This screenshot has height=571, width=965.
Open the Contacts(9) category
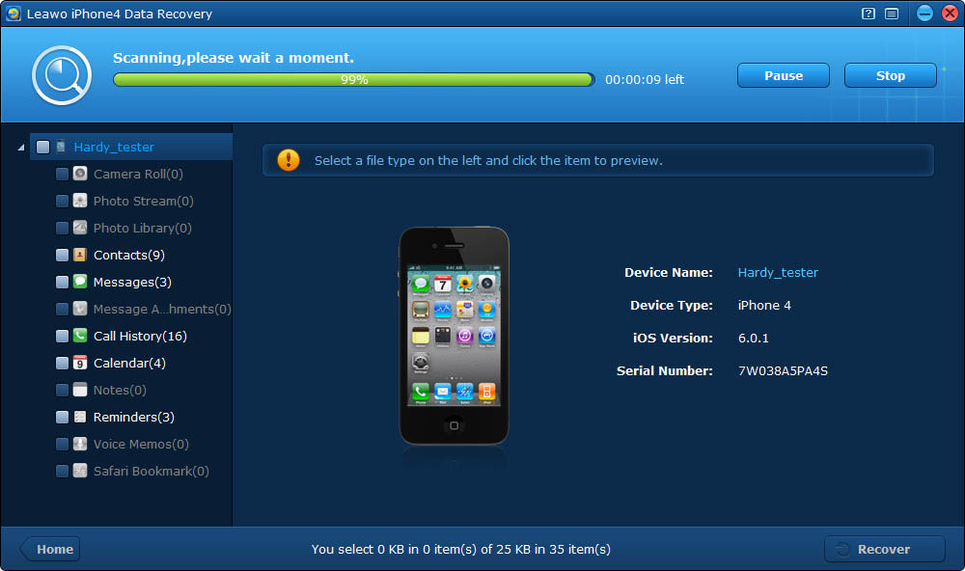pos(129,255)
